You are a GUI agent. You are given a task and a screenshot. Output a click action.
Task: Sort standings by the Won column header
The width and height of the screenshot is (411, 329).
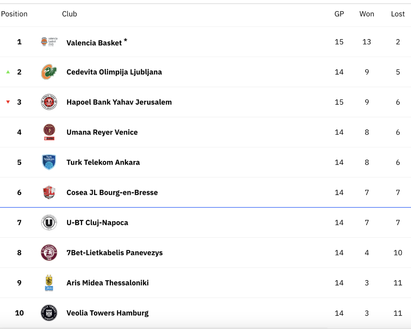coord(367,14)
